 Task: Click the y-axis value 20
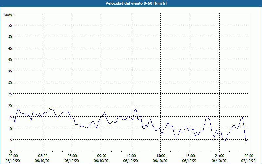click(x=10, y=105)
